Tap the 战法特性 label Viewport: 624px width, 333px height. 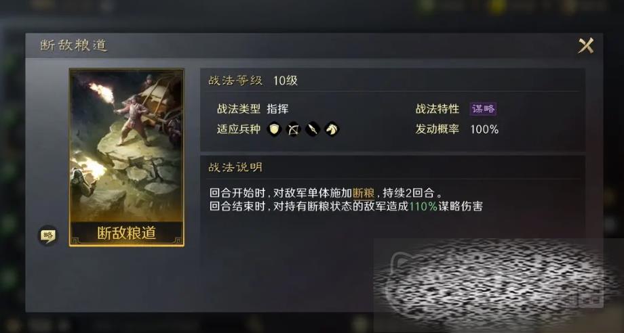tap(437, 109)
